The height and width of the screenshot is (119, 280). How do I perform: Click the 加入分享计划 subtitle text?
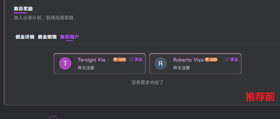(44, 18)
